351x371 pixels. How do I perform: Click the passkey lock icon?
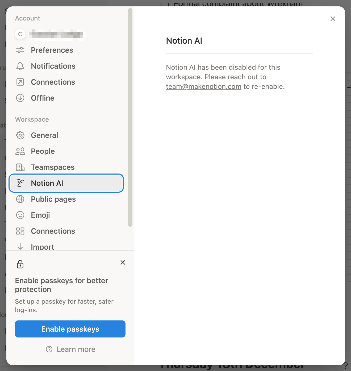20,264
